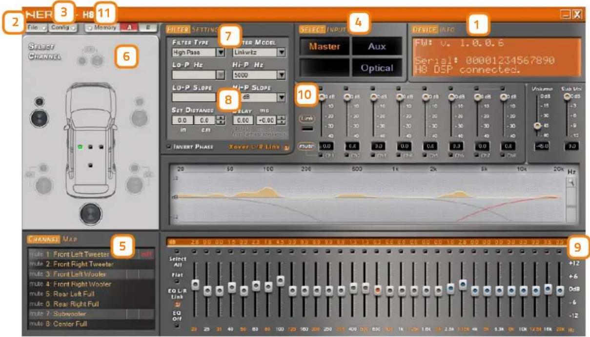Select channel 5: Rear Left Full
Screen dimensions: 590x337
91,294
